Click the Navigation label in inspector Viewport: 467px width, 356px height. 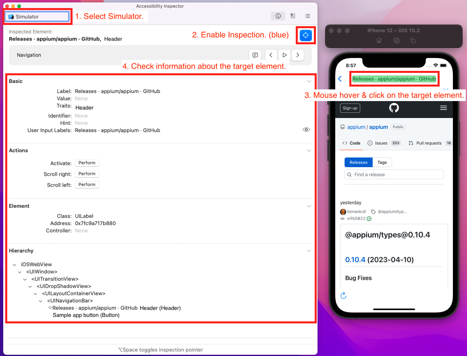point(29,55)
